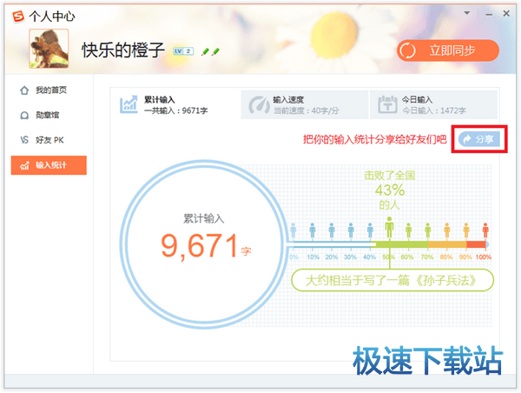Click the home icon next to 我的首页
Viewport: 521px width, 393px height.
[x=24, y=90]
